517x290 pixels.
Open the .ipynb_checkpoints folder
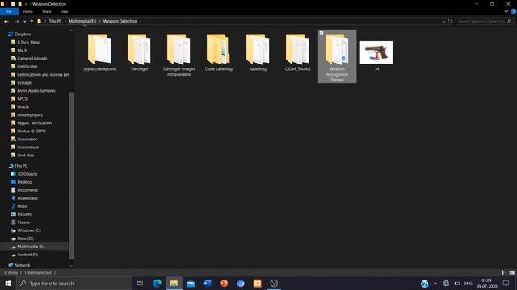click(100, 52)
